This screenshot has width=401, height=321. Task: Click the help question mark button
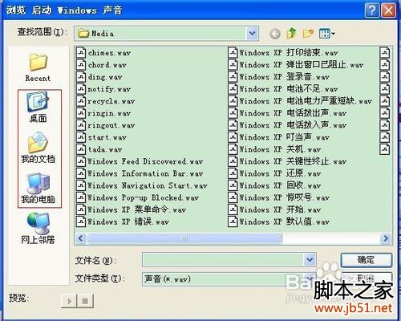[372, 10]
